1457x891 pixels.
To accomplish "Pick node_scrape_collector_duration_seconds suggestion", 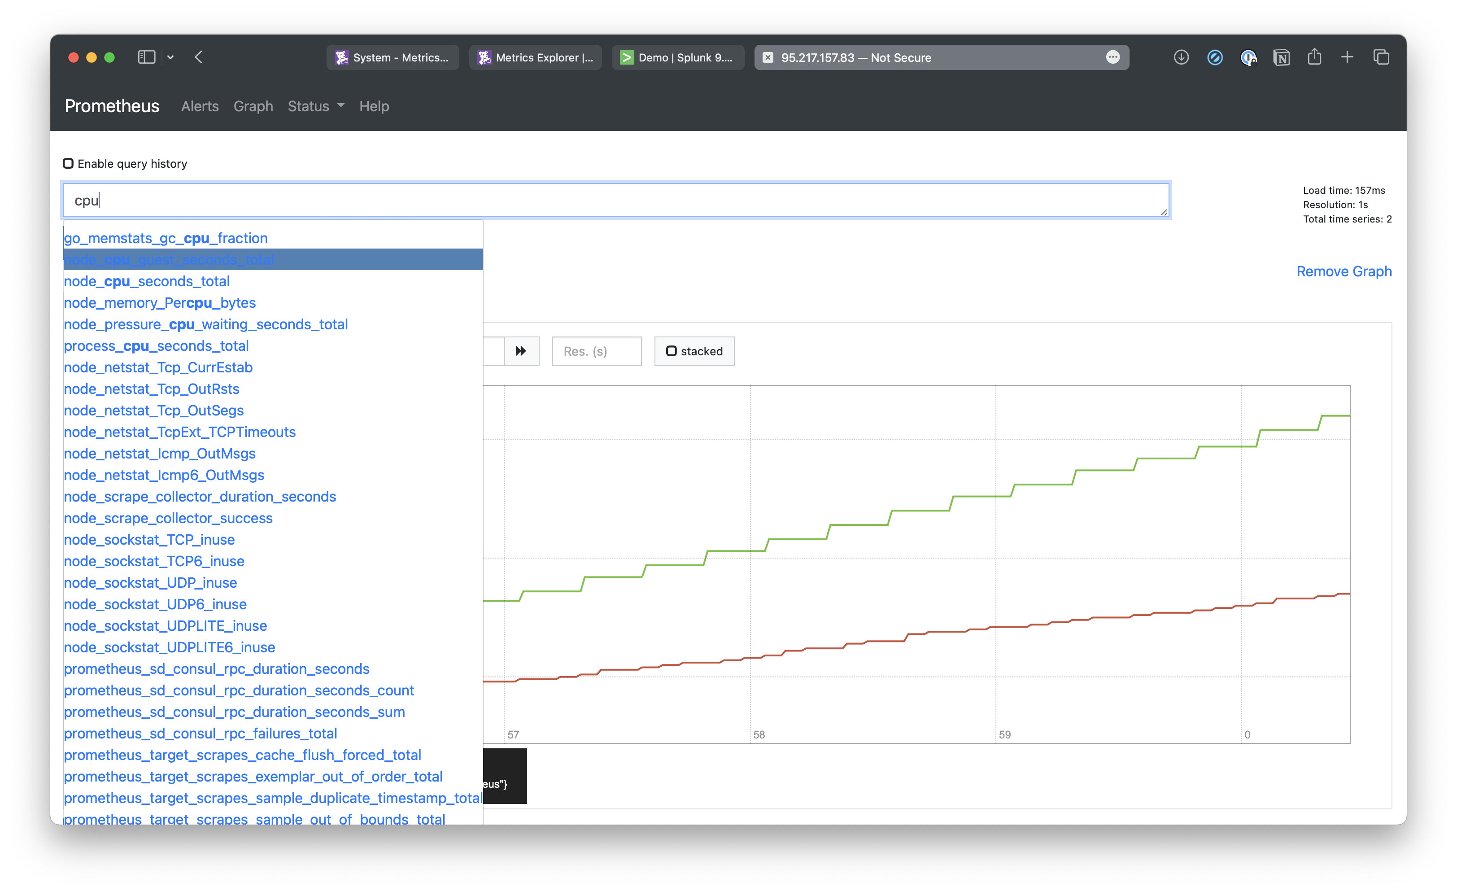I will point(273,497).
